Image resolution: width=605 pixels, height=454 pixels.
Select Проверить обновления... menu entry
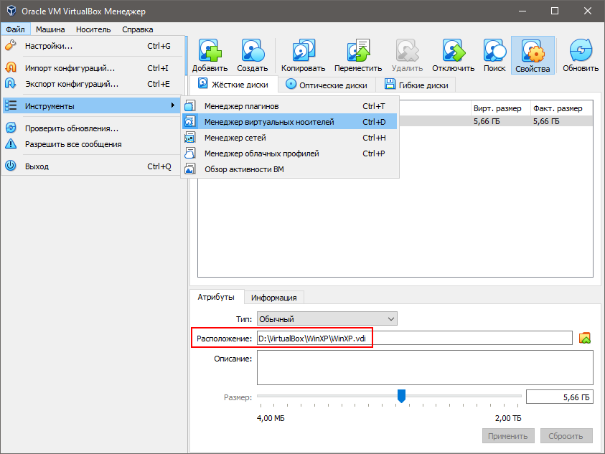(x=92, y=128)
